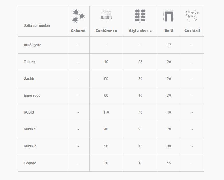Click the Cabaret column header label
The image size is (224, 180).
click(x=78, y=31)
